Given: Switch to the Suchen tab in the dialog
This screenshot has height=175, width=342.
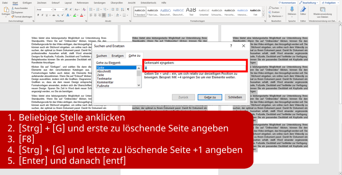Looking at the screenshot, I should (102, 56).
